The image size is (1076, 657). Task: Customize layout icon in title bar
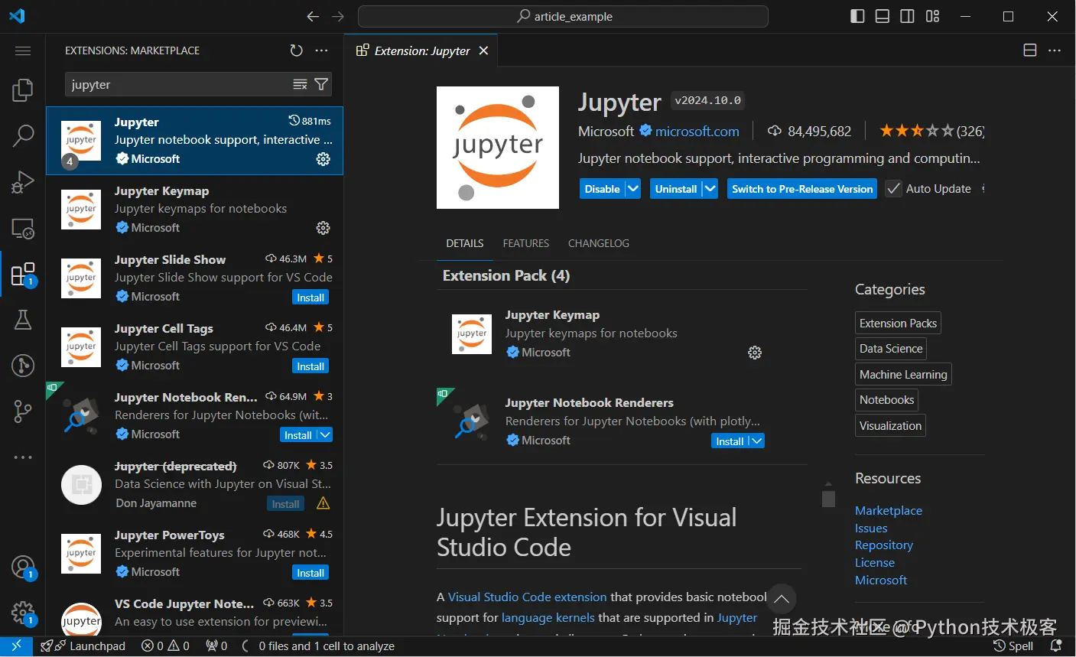coord(932,16)
